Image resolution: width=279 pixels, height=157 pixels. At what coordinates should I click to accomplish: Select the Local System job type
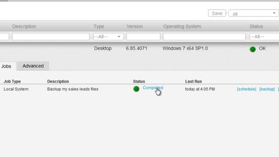point(16,89)
